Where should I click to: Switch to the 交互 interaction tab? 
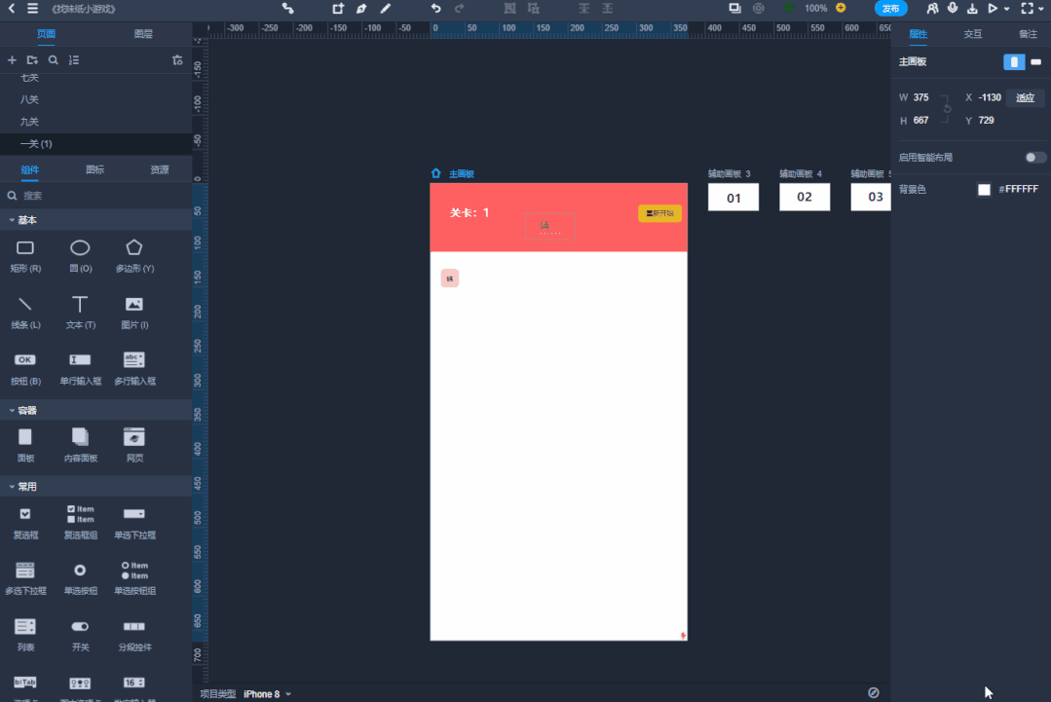pos(973,33)
